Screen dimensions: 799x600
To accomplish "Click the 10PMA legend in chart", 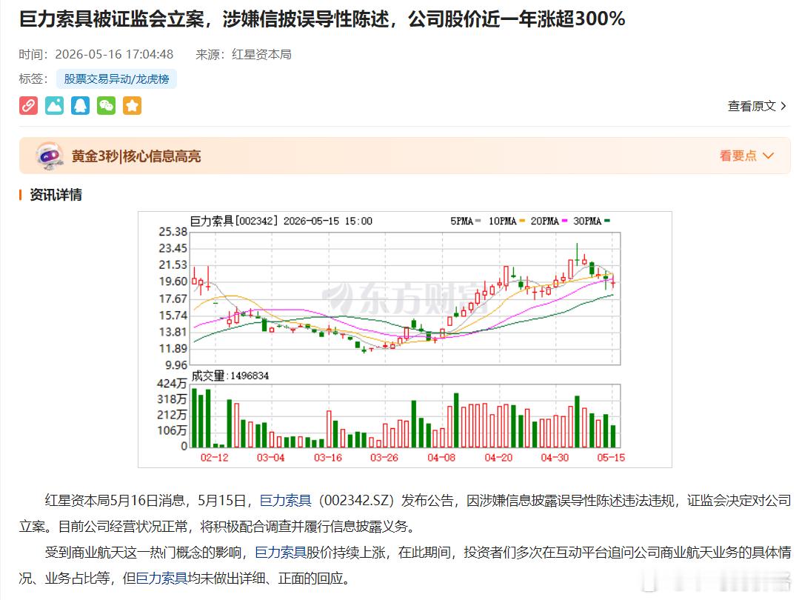I will (507, 221).
